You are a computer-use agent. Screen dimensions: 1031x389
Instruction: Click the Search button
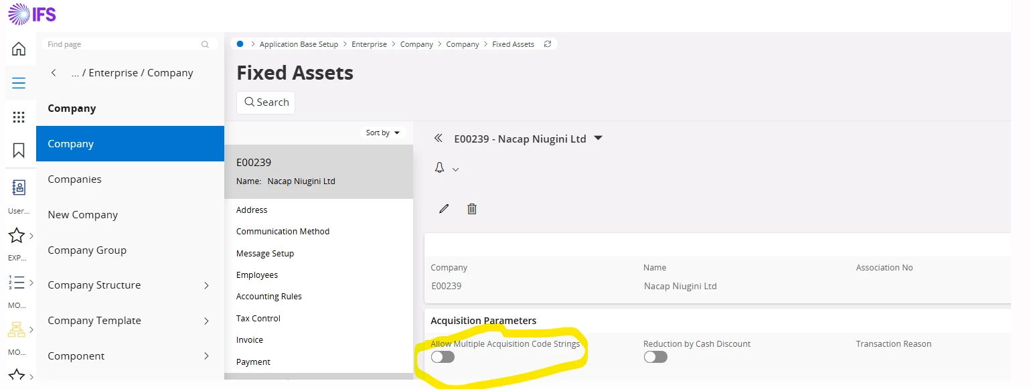pyautogui.click(x=266, y=102)
